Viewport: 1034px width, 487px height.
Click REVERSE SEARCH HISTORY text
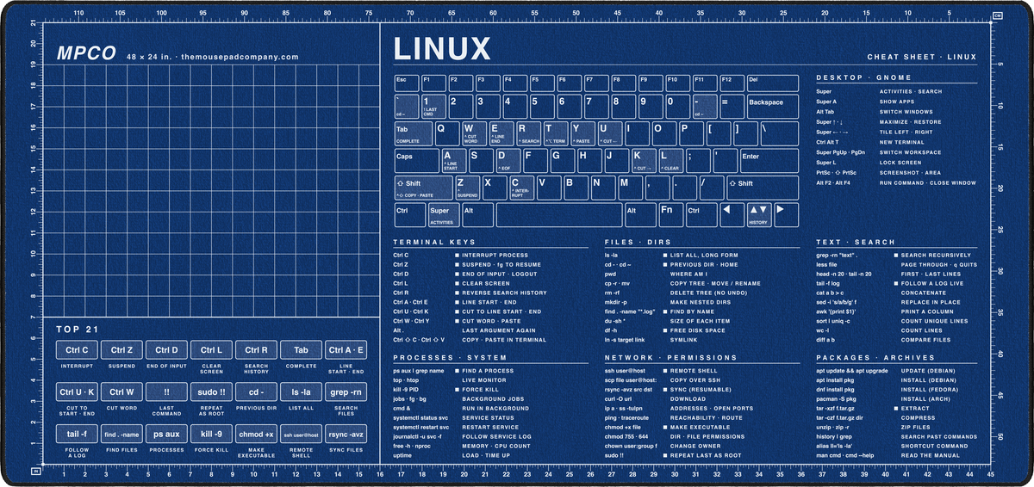(x=504, y=293)
